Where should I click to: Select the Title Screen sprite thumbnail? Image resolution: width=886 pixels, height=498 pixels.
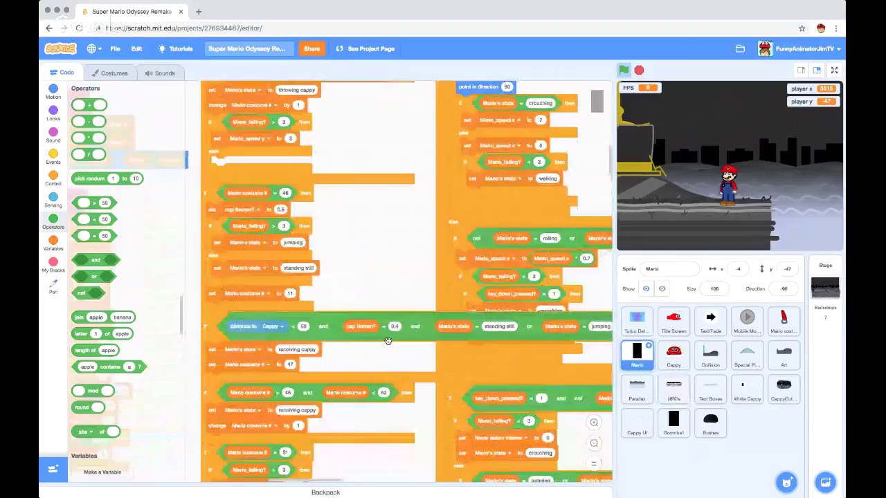click(673, 322)
